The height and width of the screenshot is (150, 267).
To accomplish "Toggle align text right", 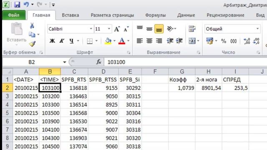I will coord(159,41).
